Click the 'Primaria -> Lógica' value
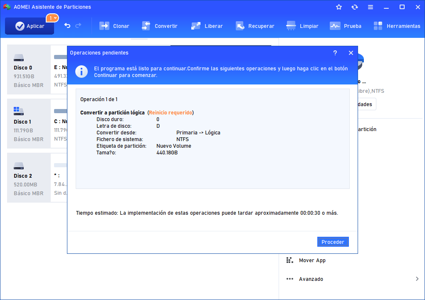425x300 pixels. point(198,133)
